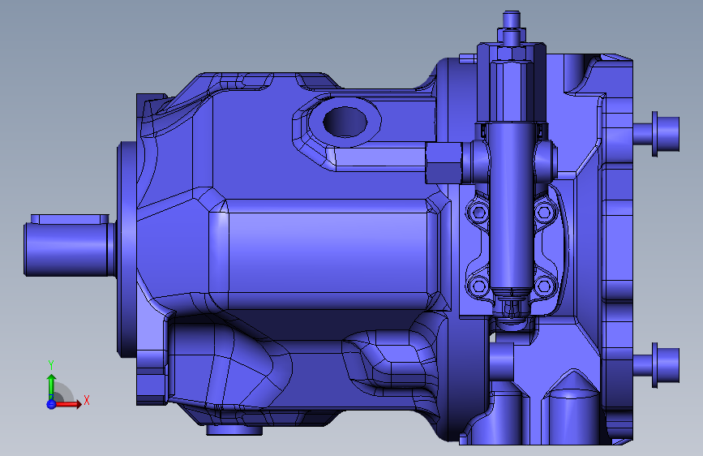The width and height of the screenshot is (703, 456).
Task: Select the lower stud bolt on the right end cover
Action: click(658, 365)
